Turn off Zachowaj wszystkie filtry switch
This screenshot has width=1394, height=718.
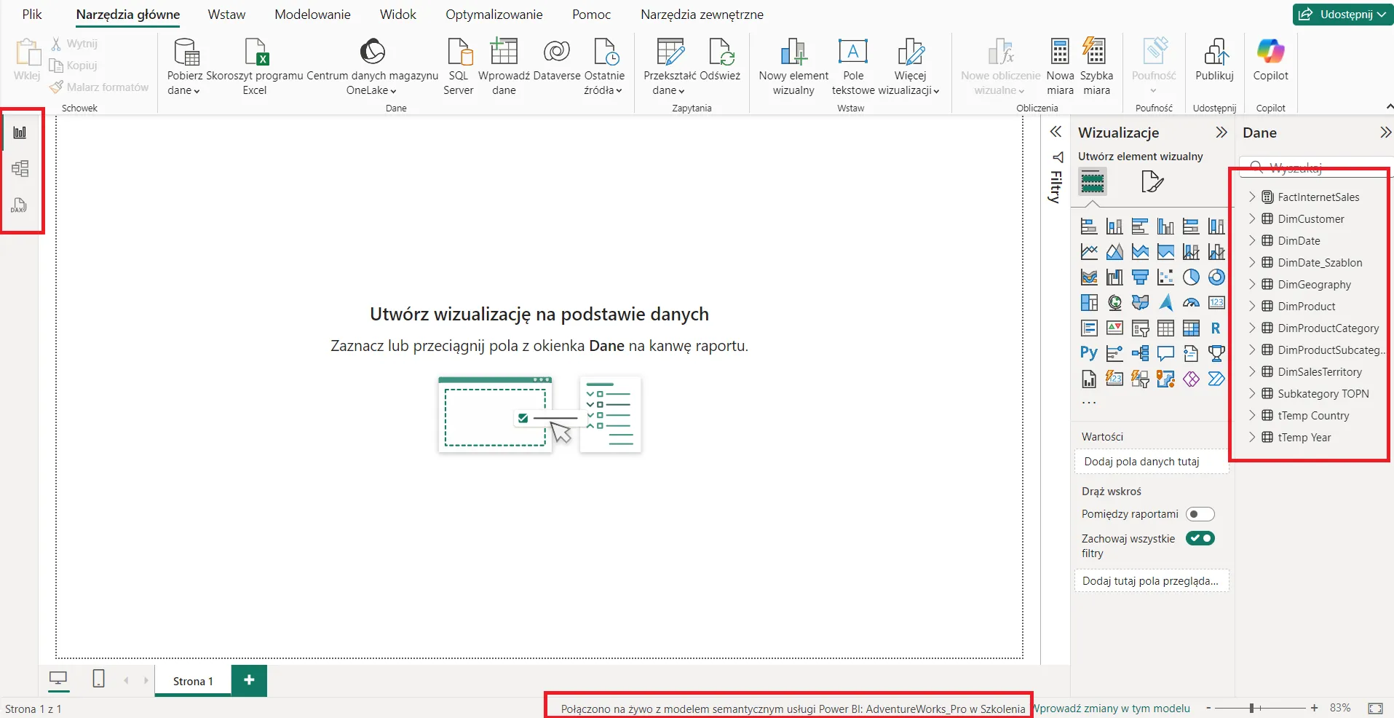pyautogui.click(x=1200, y=539)
